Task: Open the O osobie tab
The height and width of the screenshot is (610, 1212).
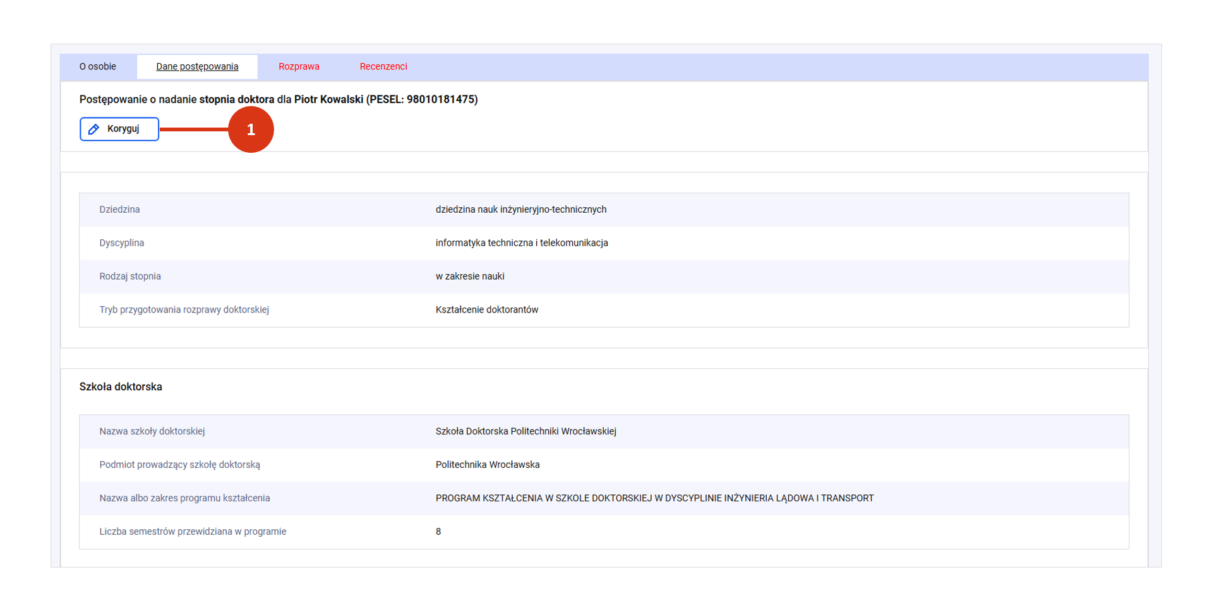Action: pos(98,67)
